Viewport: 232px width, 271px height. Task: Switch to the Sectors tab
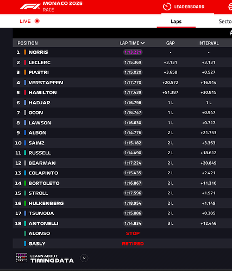point(225,21)
